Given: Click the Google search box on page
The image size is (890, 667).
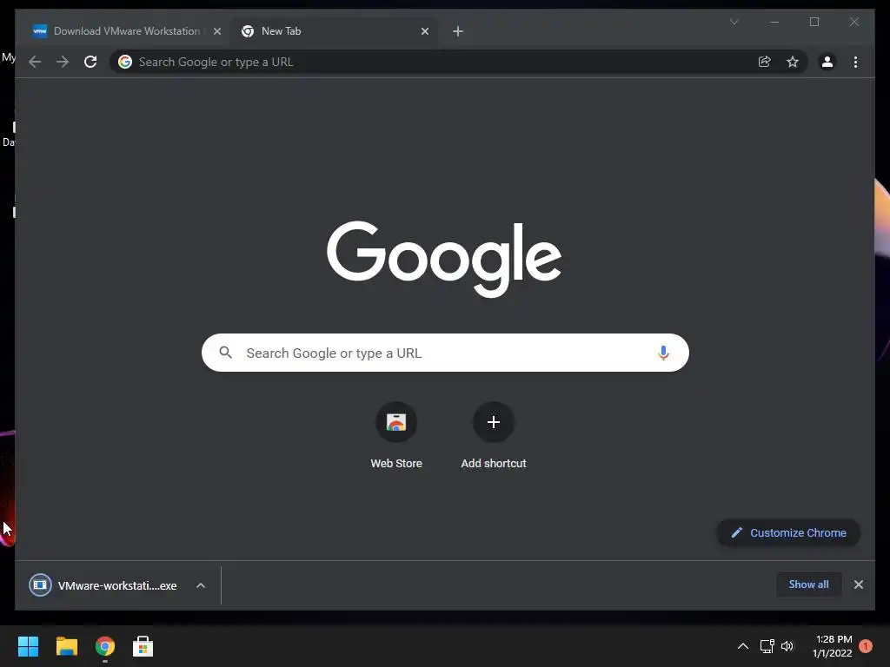Looking at the screenshot, I should 445,353.
